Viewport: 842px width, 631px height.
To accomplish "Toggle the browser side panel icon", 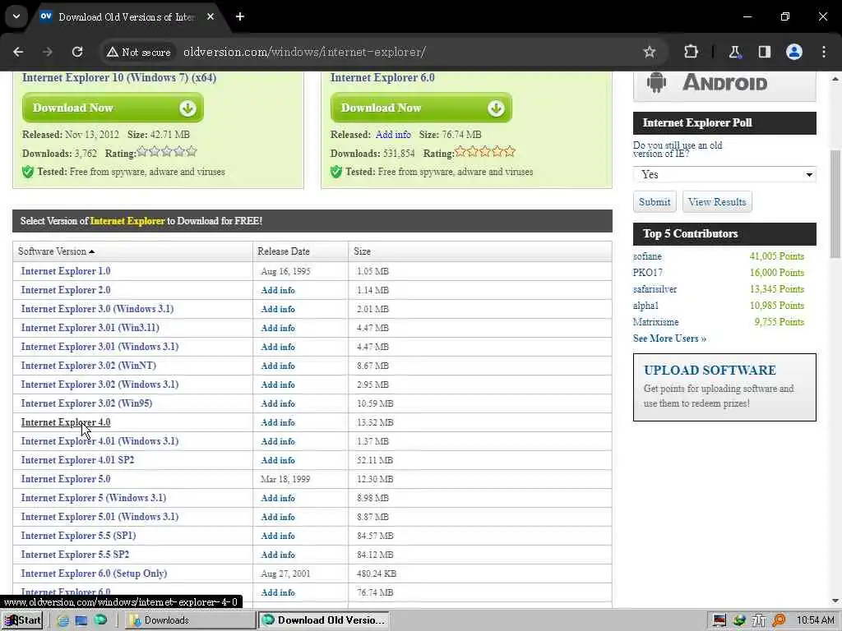I will [x=764, y=52].
